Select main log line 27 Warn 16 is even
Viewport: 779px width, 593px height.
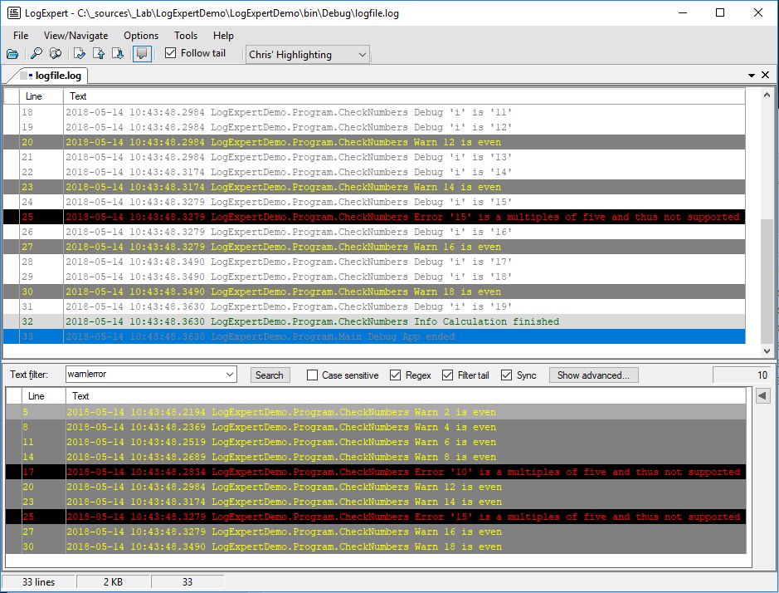(x=374, y=247)
